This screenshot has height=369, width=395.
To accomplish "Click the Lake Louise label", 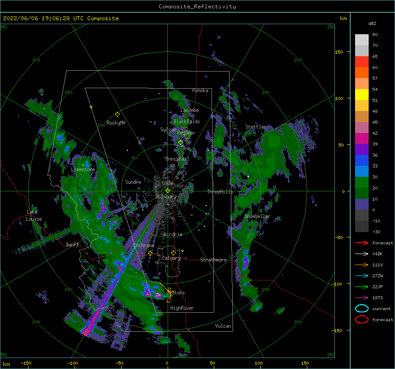I will point(34,215).
